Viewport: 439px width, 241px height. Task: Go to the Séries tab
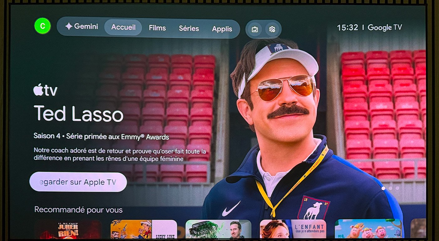pos(189,28)
